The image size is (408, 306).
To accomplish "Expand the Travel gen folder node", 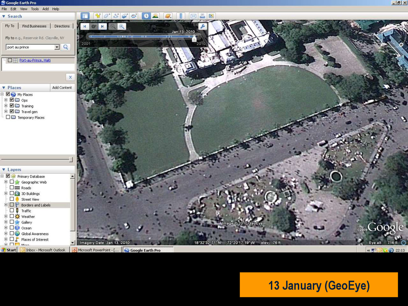I will [6, 112].
